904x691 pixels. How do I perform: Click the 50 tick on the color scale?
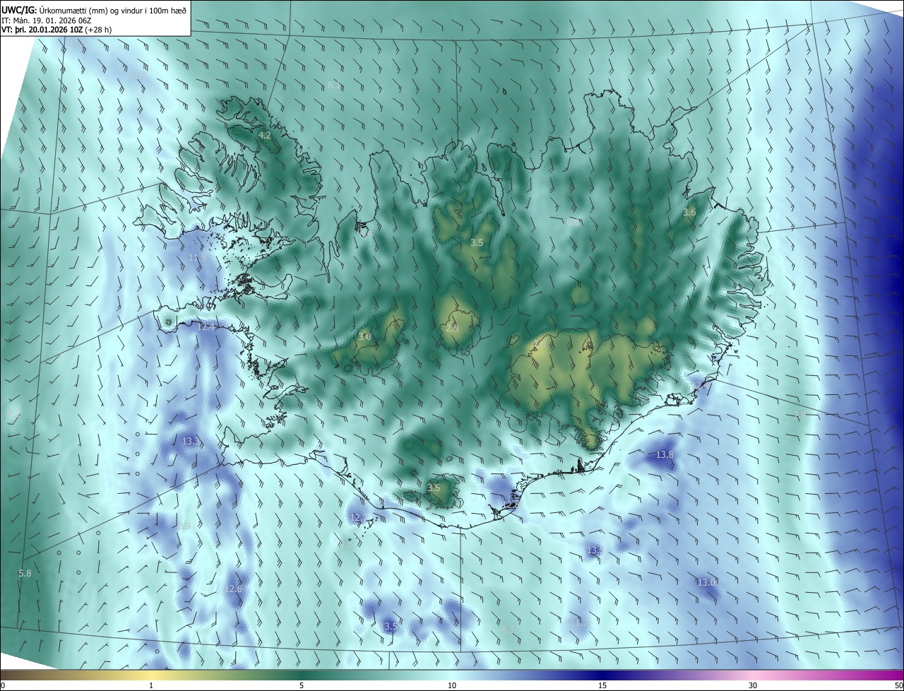click(898, 685)
